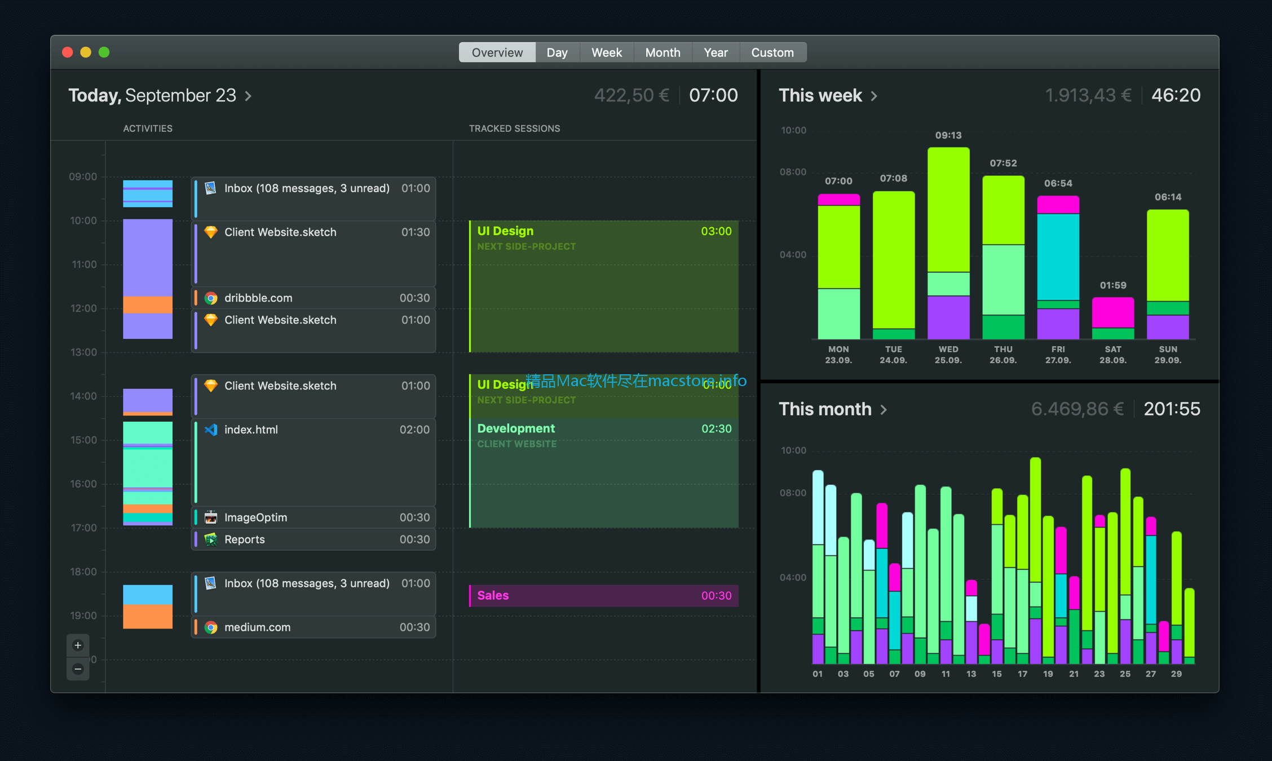Click the ImageOptim icon in activities list
The image size is (1272, 761).
pos(209,517)
